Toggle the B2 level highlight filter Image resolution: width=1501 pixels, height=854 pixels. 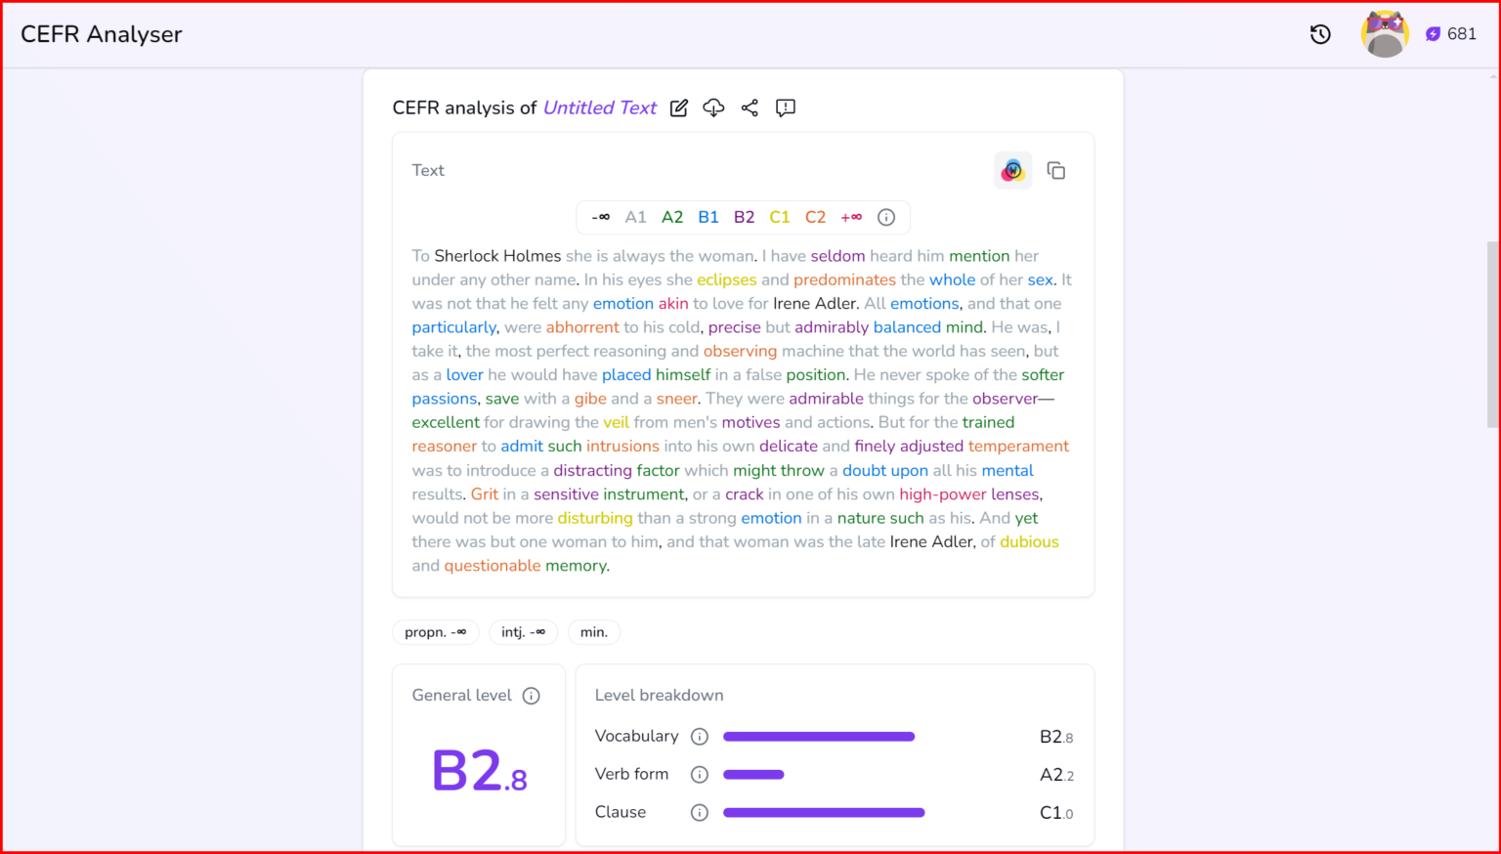click(744, 217)
